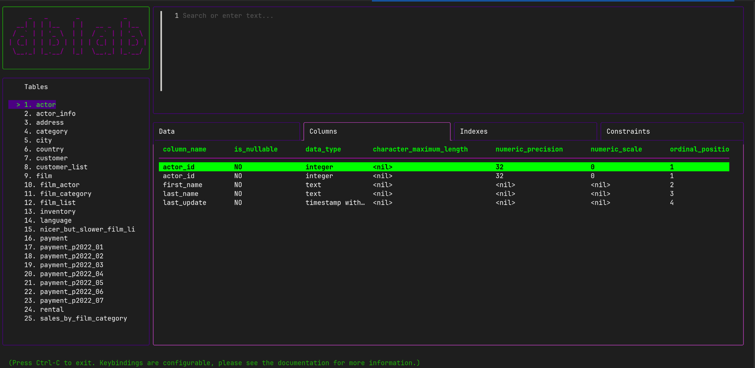
Task: Select the language table
Action: (48, 220)
